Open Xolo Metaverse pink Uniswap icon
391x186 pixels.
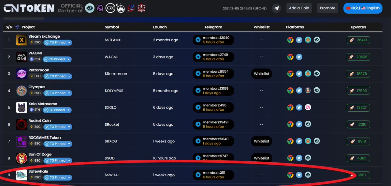coord(308,107)
